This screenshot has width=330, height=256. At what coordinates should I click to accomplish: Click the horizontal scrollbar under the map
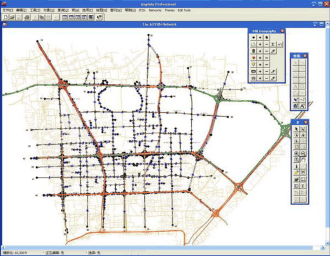pos(162,248)
